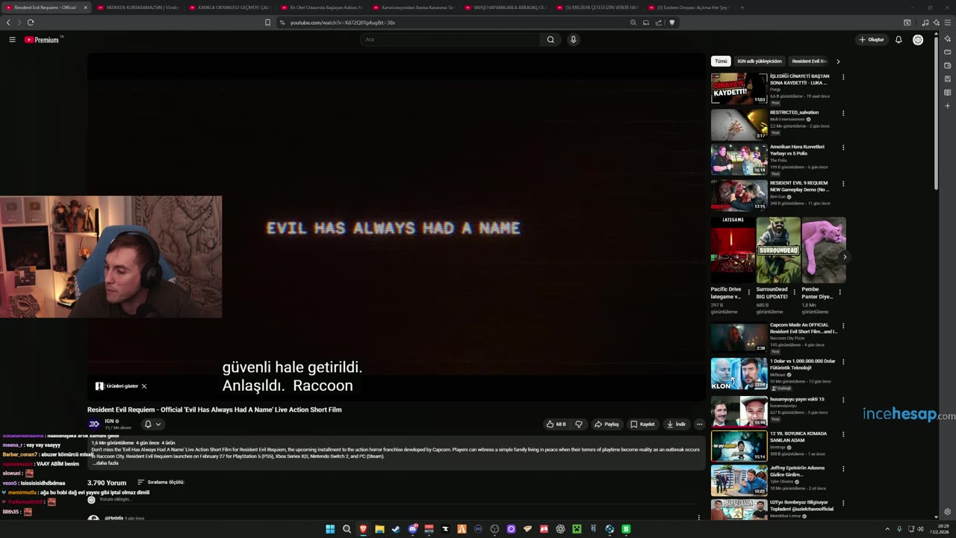Go back with browser back arrow
Screen dimensions: 956x538
click(9, 22)
